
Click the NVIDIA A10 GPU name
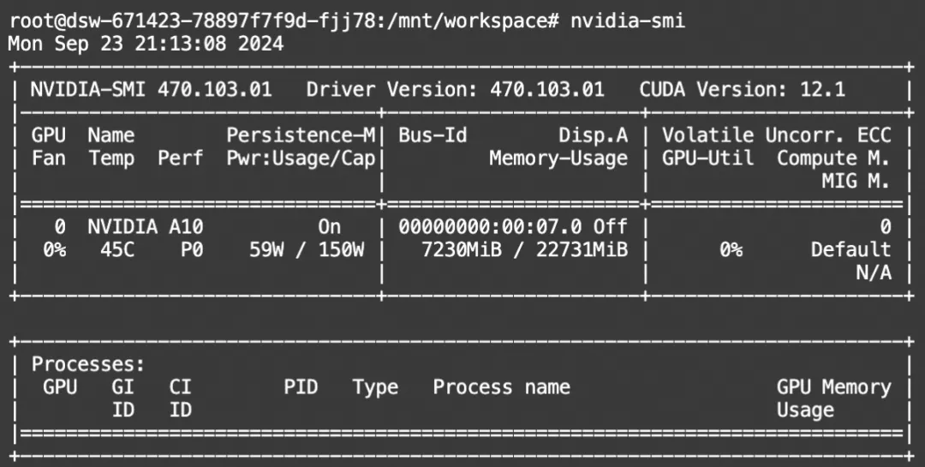click(146, 227)
